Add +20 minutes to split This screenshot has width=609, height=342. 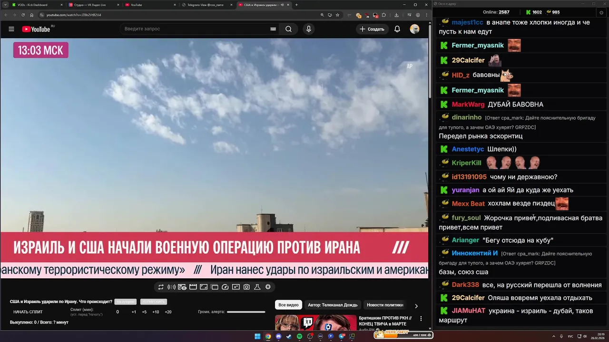[x=168, y=312]
